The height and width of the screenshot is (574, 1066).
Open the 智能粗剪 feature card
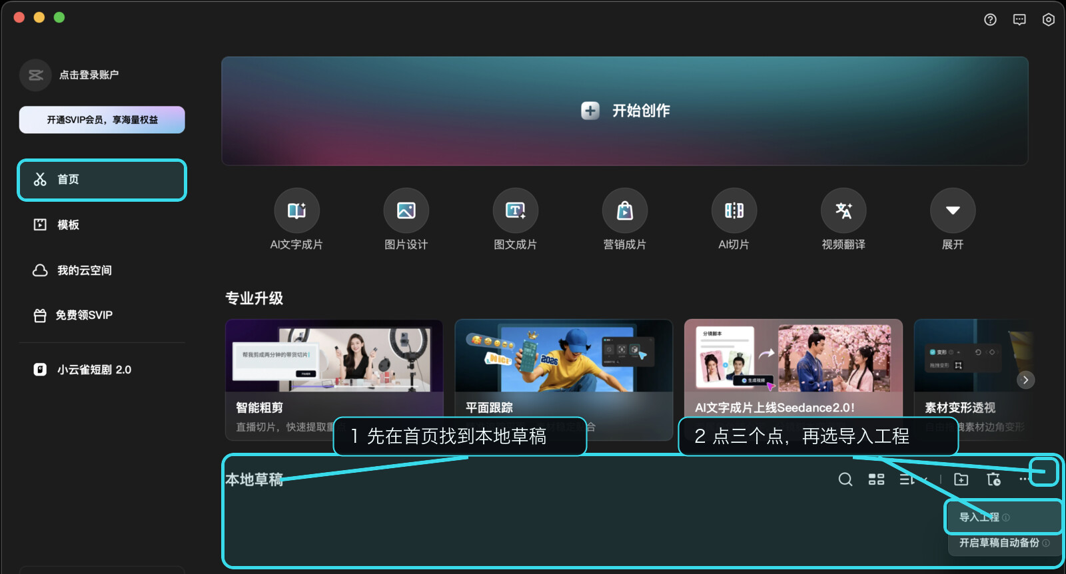pos(334,380)
